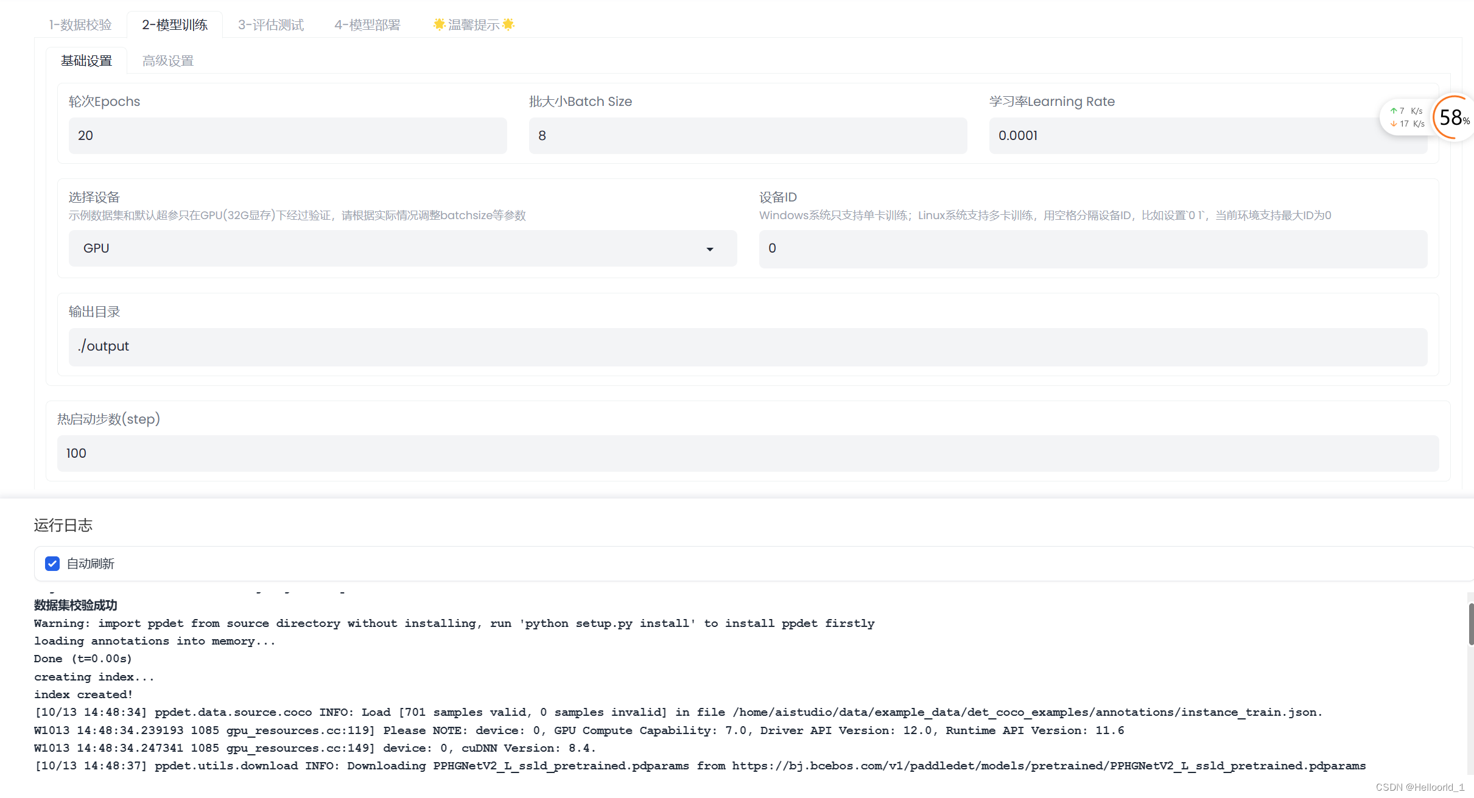
Task: Switch to 高级设置 advanced settings tab
Action: tap(168, 61)
